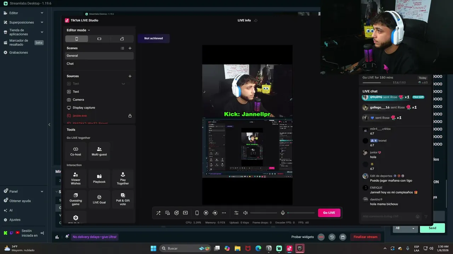Screen dimensions: 453x254
Task: Click the magic wand effects icon
Action: (x=159, y=213)
